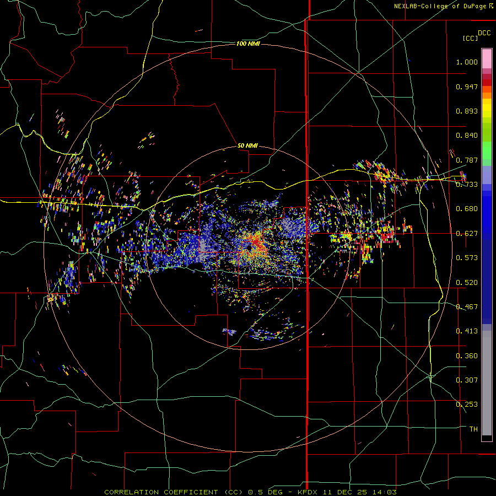Click the DCC label above the color scale
This screenshot has width=496, height=496.
[484, 33]
